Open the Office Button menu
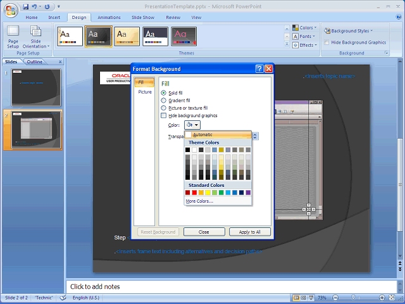405x304 pixels. (x=11, y=10)
